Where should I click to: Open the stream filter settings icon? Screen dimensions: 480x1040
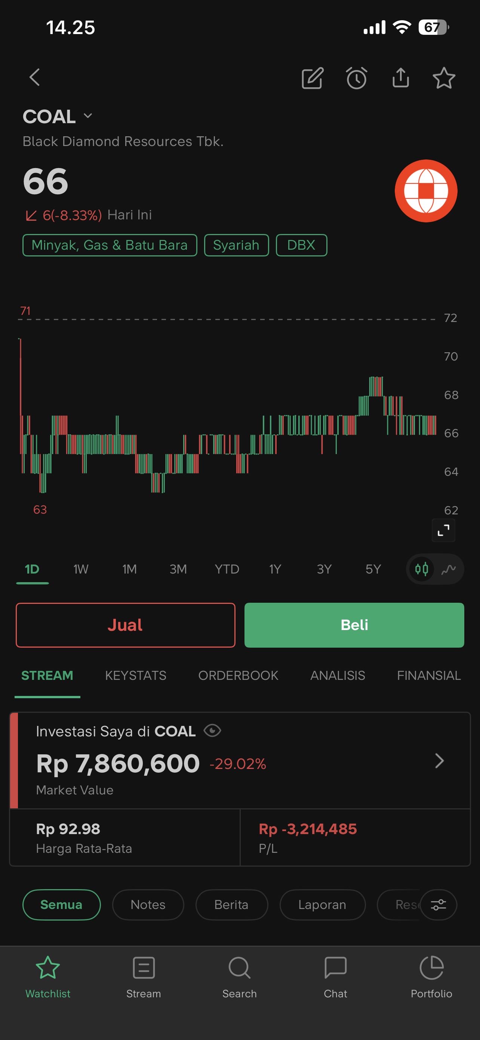pos(438,905)
